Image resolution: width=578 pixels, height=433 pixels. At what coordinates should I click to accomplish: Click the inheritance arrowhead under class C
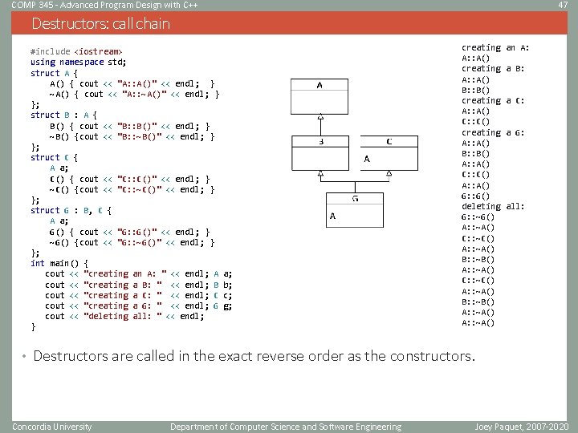pos(389,174)
